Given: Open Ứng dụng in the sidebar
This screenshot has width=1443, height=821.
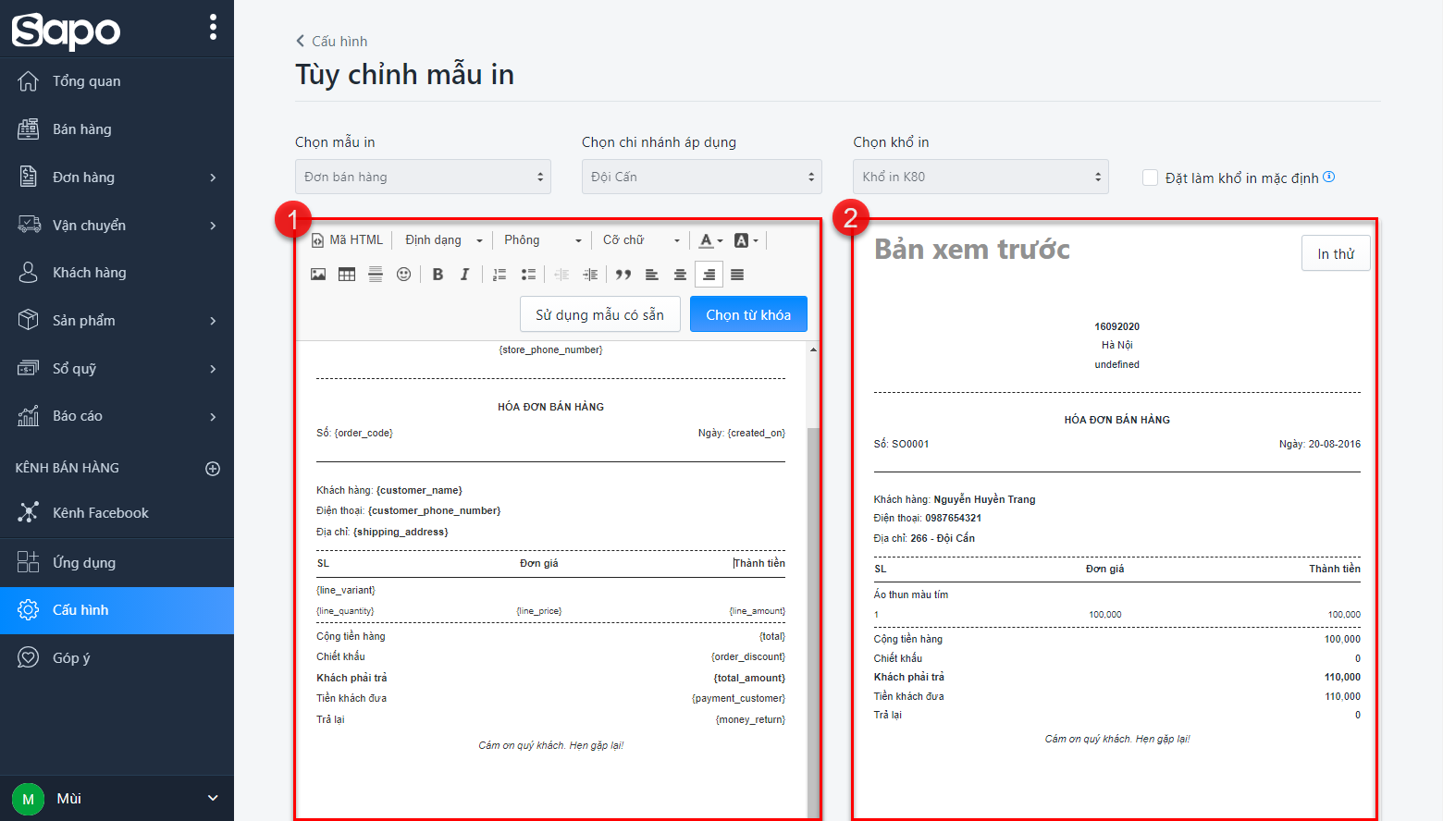Looking at the screenshot, I should point(117,563).
